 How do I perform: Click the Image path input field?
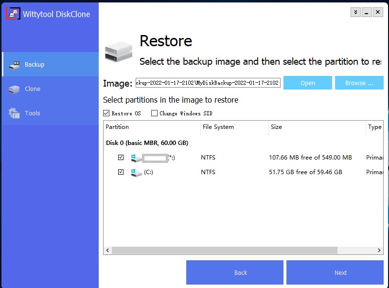tap(208, 83)
